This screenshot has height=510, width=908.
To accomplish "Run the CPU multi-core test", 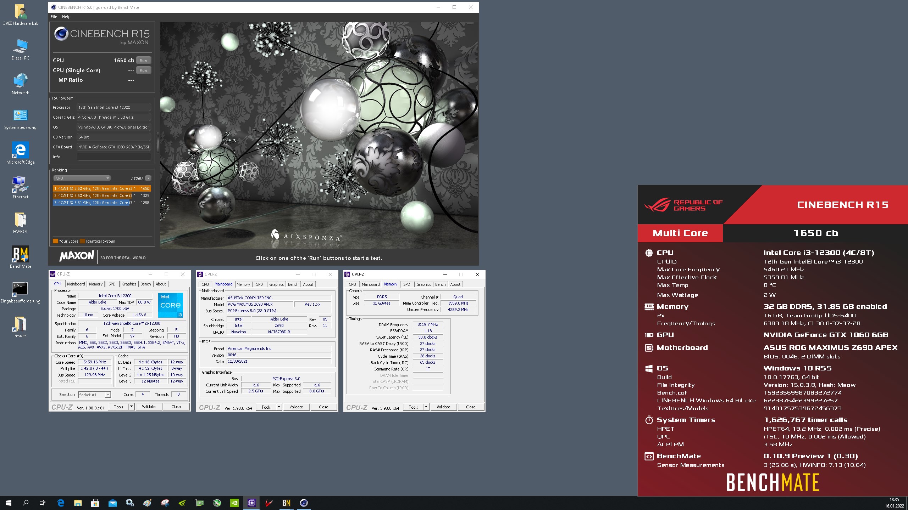I will (x=143, y=61).
